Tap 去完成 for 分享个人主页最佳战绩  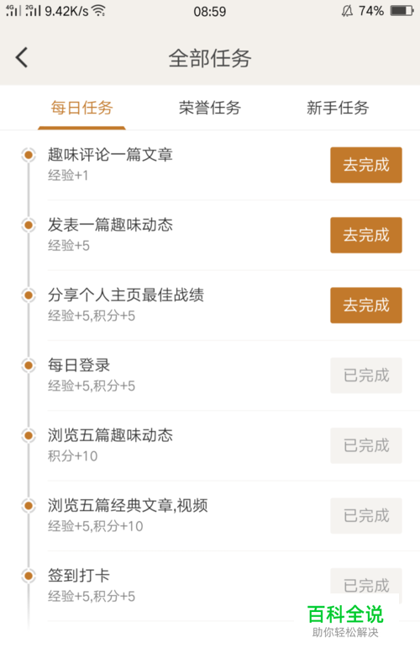tap(365, 306)
